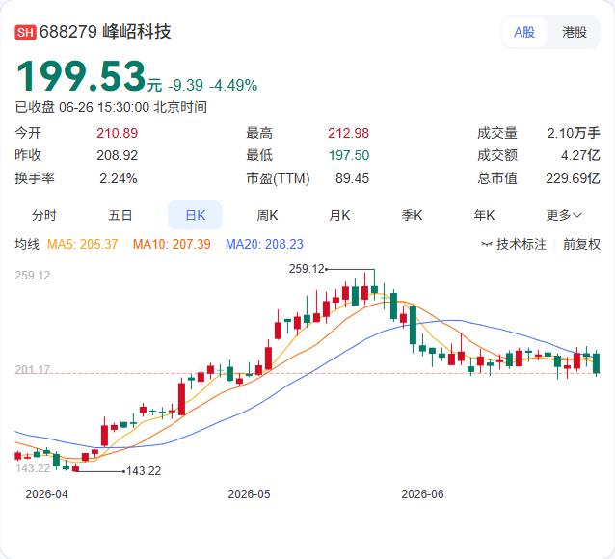
Task: Click the MA5: 205.37 indicator label
Action: click(x=82, y=244)
